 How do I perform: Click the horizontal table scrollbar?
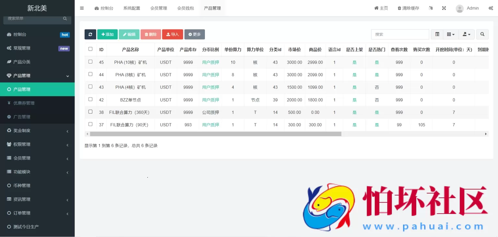pyautogui.click(x=216, y=134)
